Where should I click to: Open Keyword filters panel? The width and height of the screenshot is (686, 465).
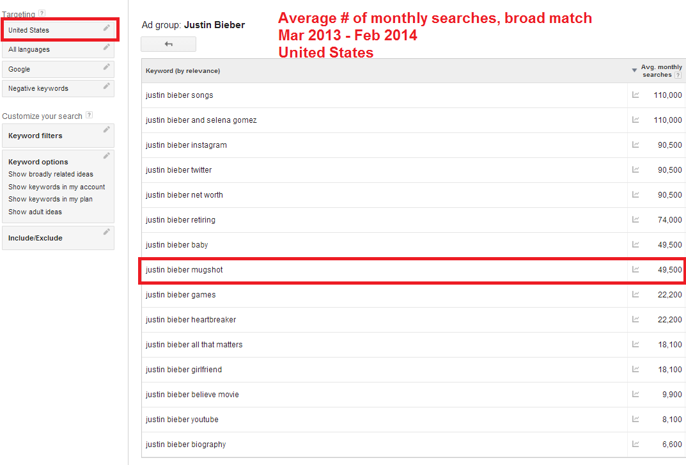coord(58,136)
